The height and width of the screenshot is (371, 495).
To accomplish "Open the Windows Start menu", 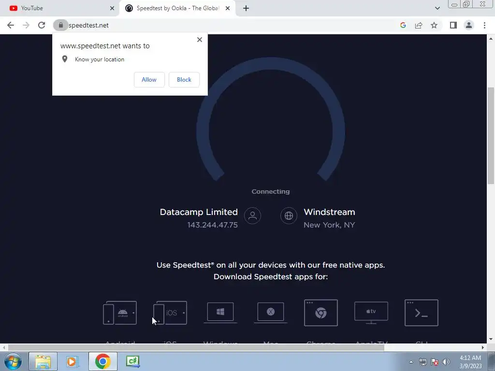I will point(13,361).
